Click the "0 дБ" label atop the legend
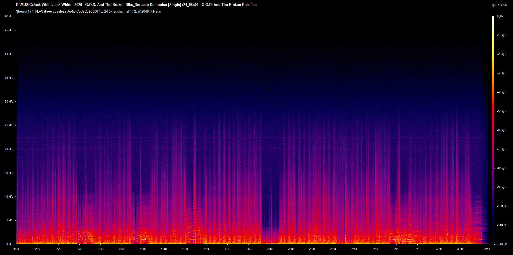The width and height of the screenshot is (513, 255). 500,16
